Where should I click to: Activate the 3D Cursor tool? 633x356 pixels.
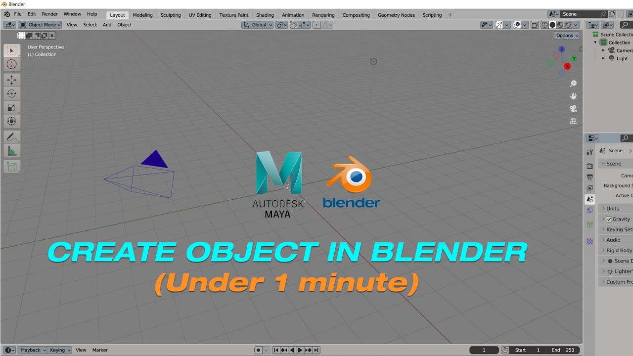pyautogui.click(x=12, y=64)
